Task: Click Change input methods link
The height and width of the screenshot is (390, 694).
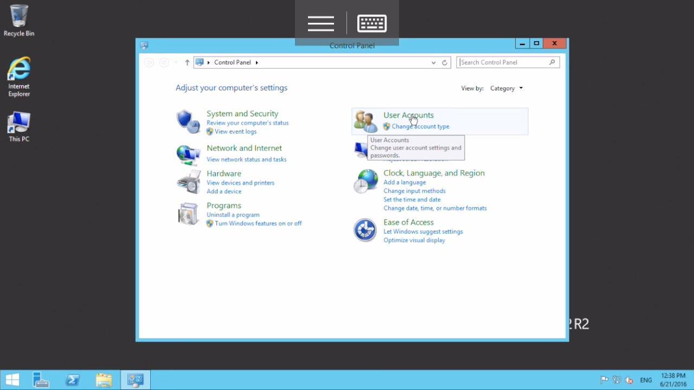Action: coord(414,191)
